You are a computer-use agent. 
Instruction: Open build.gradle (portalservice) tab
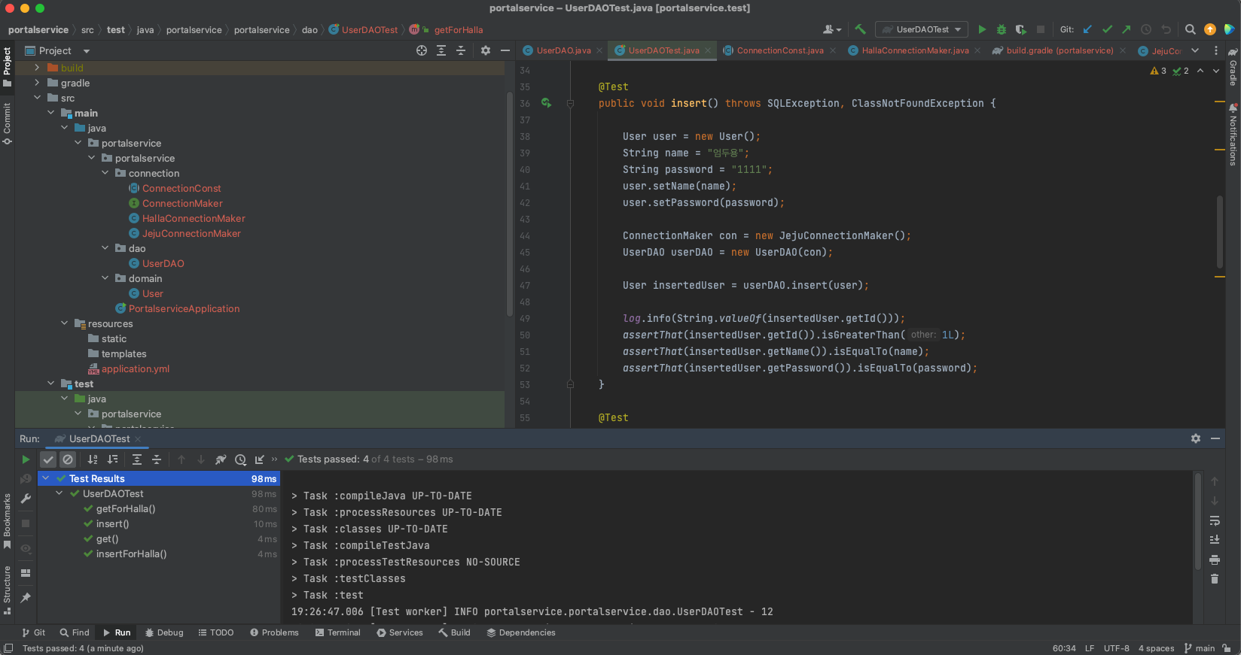[1060, 50]
